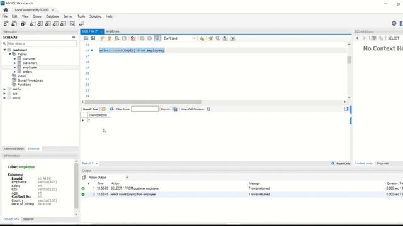Open the Scripting menu
This screenshot has width=403, height=226.
click(95, 16)
